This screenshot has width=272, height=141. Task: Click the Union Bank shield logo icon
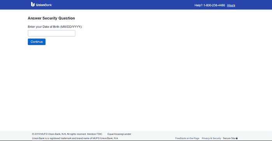coord(33,4)
